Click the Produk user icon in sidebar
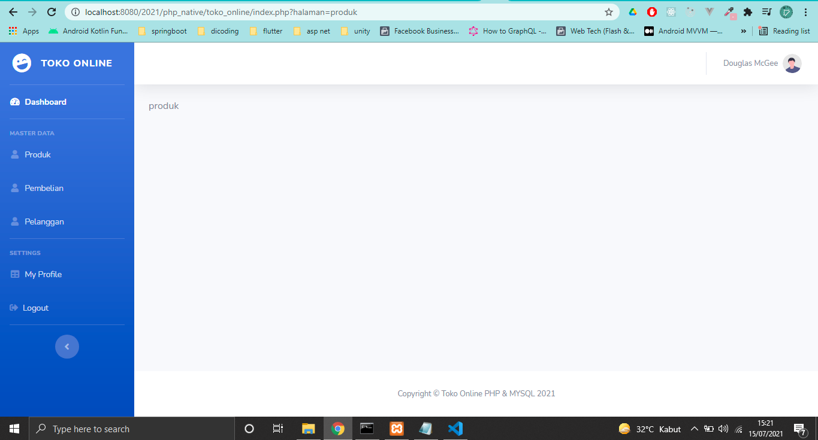The width and height of the screenshot is (818, 440). pos(15,154)
